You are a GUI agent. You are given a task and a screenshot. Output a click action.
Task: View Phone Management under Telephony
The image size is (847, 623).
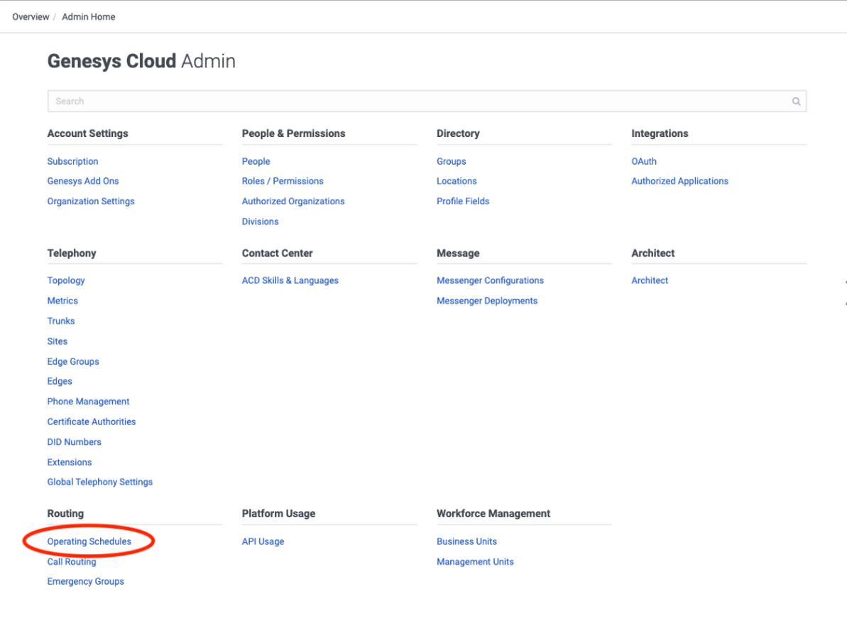(x=89, y=401)
